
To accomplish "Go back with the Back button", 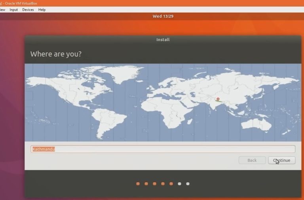I will (252, 160).
